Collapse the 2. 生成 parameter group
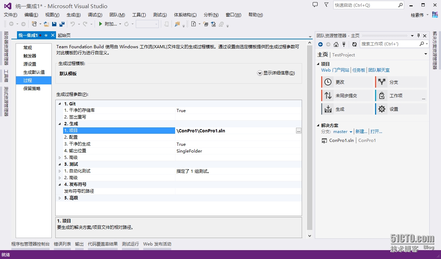This screenshot has width=441, height=259. tap(60, 124)
